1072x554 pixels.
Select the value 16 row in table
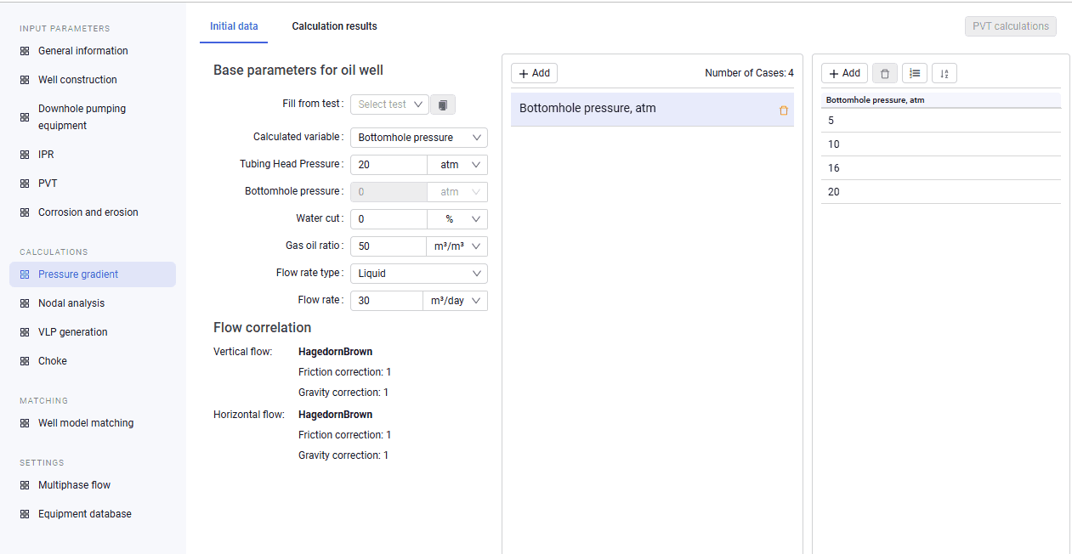pyautogui.click(x=941, y=168)
